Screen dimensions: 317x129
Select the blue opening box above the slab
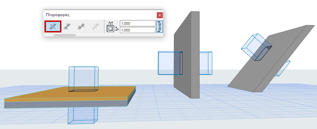click(84, 79)
